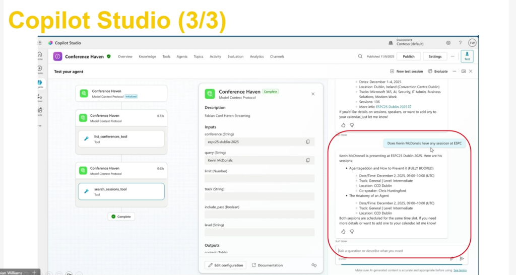Image resolution: width=516 pixels, height=275 pixels.
Task: Switch to the Knowledge tab
Action: pos(147,56)
